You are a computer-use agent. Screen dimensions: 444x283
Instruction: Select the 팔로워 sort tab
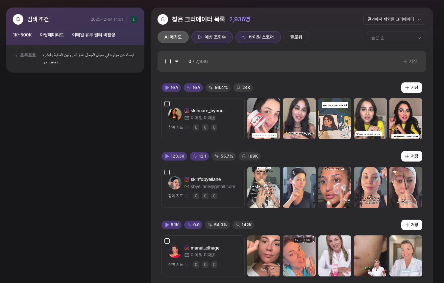coord(296,37)
